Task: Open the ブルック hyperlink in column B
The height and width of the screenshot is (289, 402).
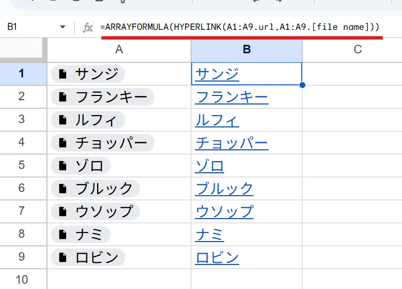Action: [224, 189]
